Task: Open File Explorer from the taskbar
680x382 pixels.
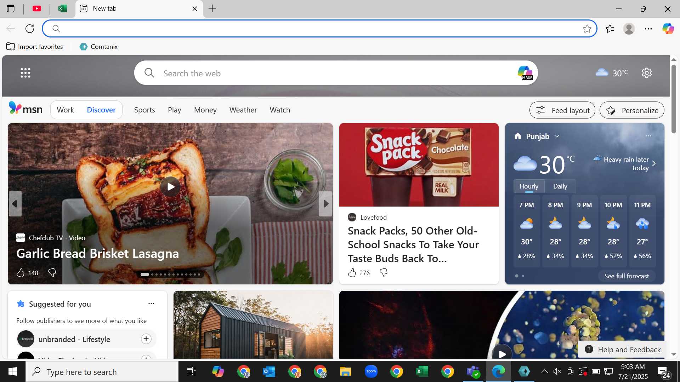Action: [345, 371]
